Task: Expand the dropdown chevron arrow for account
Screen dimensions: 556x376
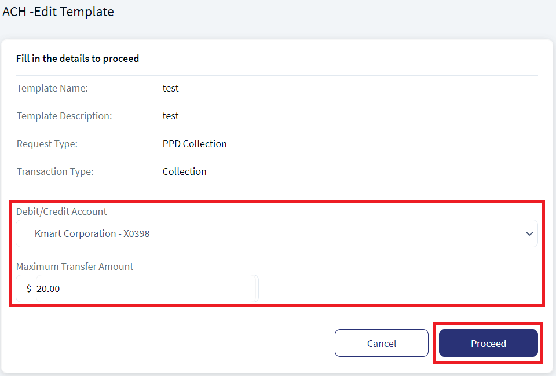Action: pyautogui.click(x=529, y=233)
